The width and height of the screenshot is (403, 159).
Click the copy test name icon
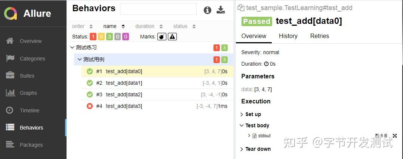coord(241,8)
